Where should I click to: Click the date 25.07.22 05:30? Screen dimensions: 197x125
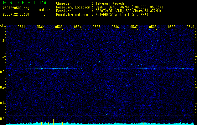[x=16, y=14]
